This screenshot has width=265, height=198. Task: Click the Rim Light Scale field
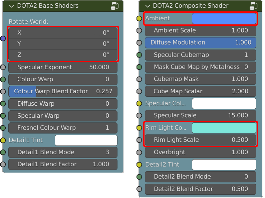[201, 140]
